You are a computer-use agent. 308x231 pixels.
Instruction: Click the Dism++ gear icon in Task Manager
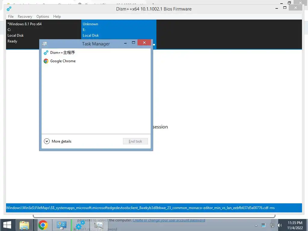[46, 53]
